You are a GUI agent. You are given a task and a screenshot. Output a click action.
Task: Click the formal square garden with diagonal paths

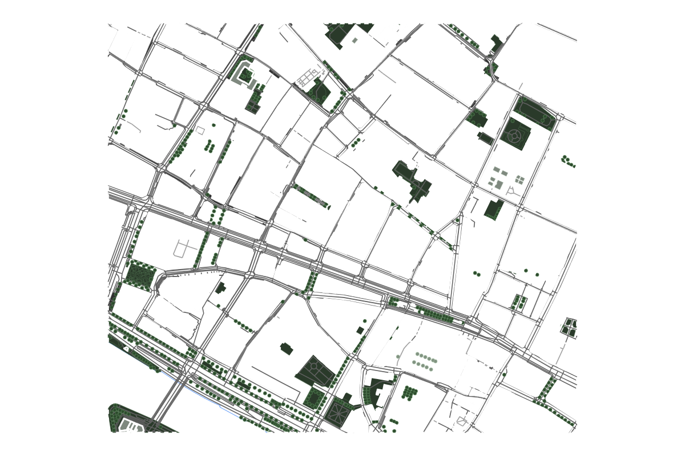[339, 412]
